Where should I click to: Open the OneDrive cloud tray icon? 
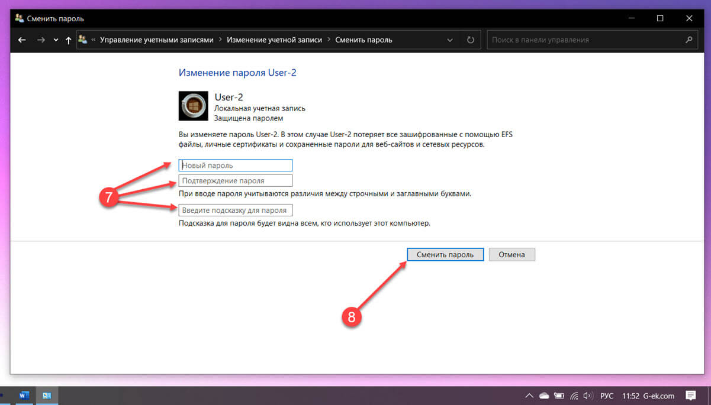pyautogui.click(x=544, y=396)
